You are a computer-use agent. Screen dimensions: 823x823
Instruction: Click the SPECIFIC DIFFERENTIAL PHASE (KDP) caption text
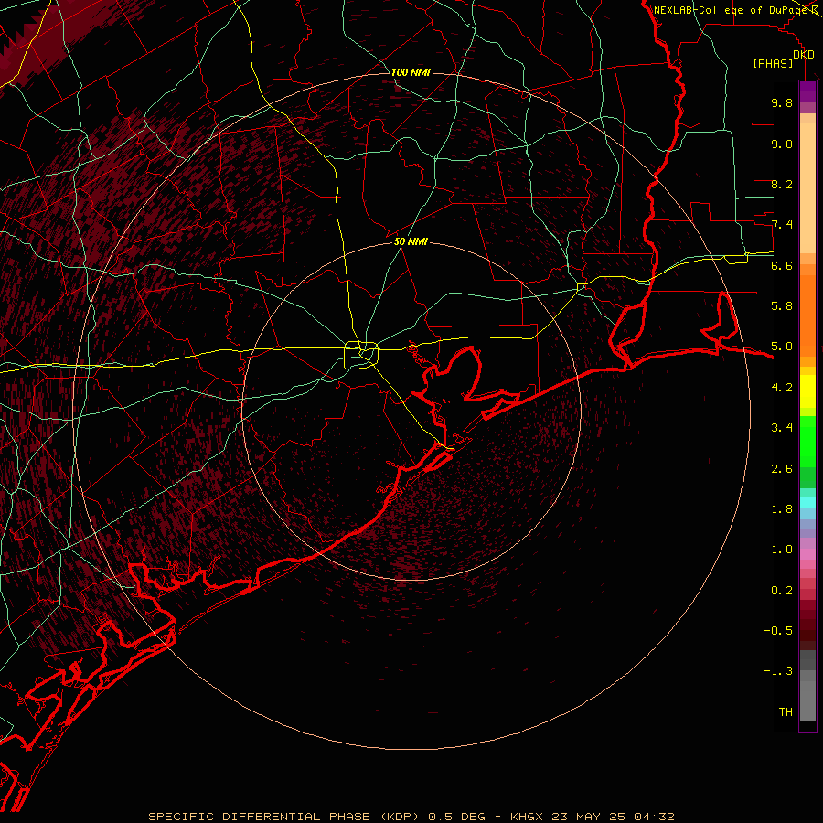click(x=283, y=817)
